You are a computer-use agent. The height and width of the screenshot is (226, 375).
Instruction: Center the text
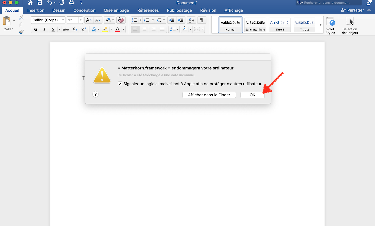click(x=144, y=29)
